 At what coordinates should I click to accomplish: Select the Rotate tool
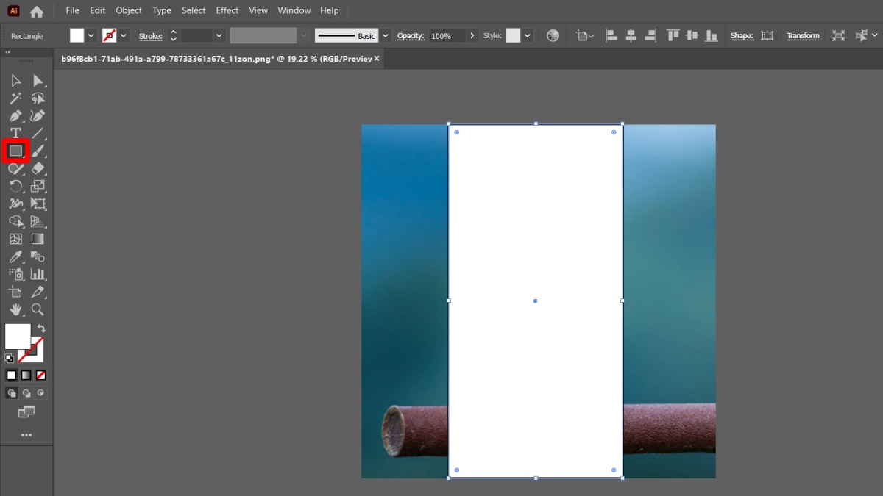pos(15,186)
